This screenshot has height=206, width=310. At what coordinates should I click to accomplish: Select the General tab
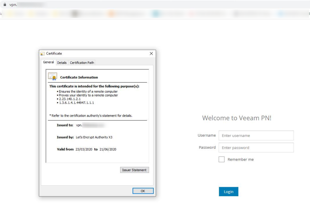[48, 62]
